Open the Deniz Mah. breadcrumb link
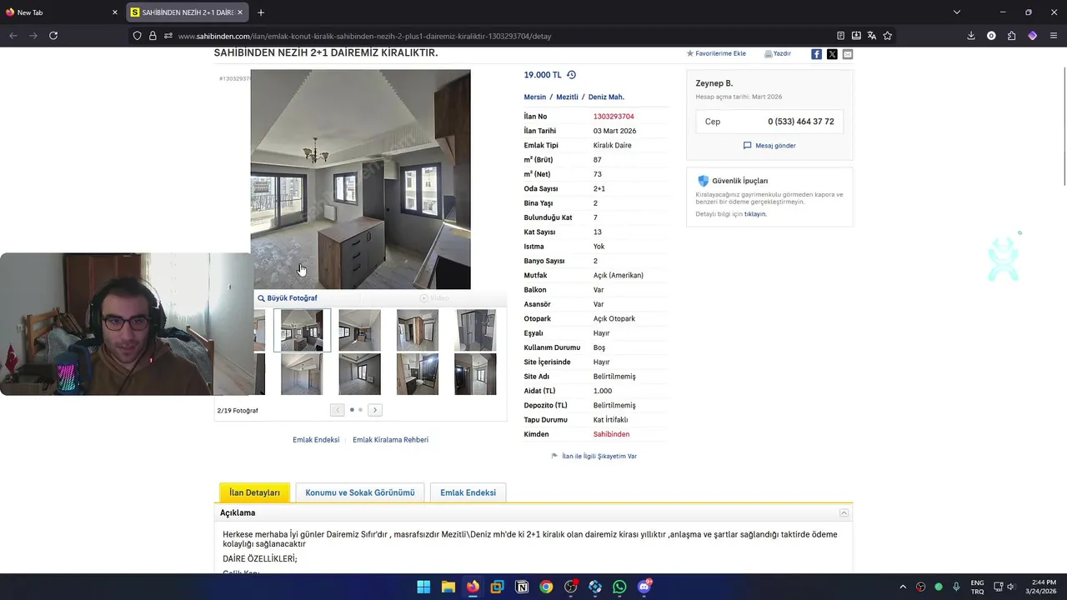This screenshot has height=600, width=1067. tap(606, 97)
